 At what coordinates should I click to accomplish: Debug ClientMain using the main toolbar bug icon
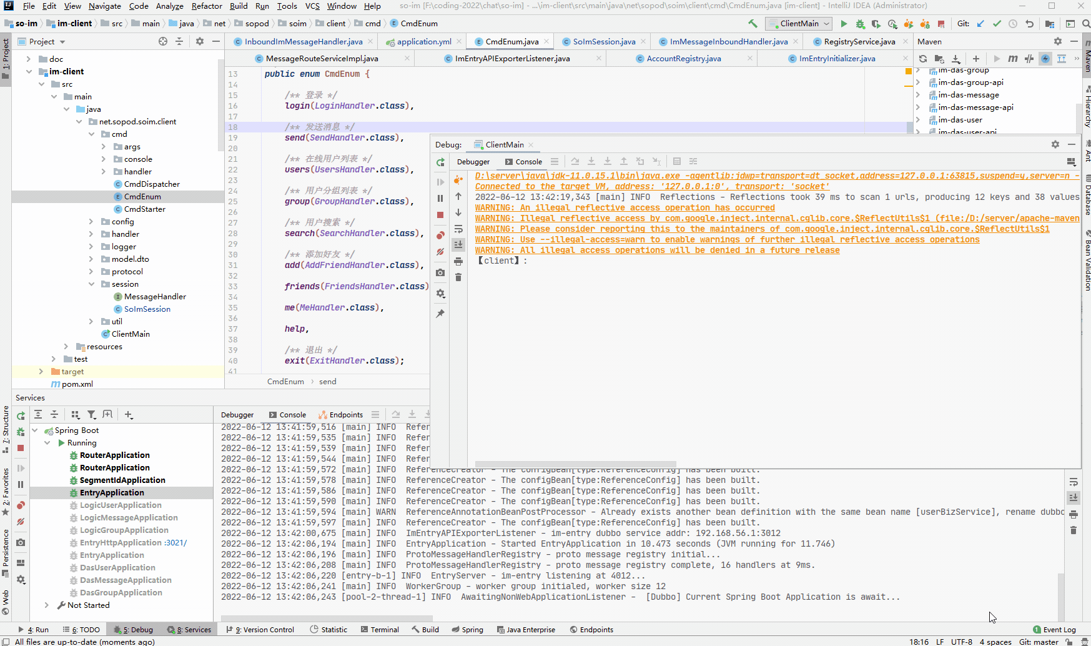point(860,24)
